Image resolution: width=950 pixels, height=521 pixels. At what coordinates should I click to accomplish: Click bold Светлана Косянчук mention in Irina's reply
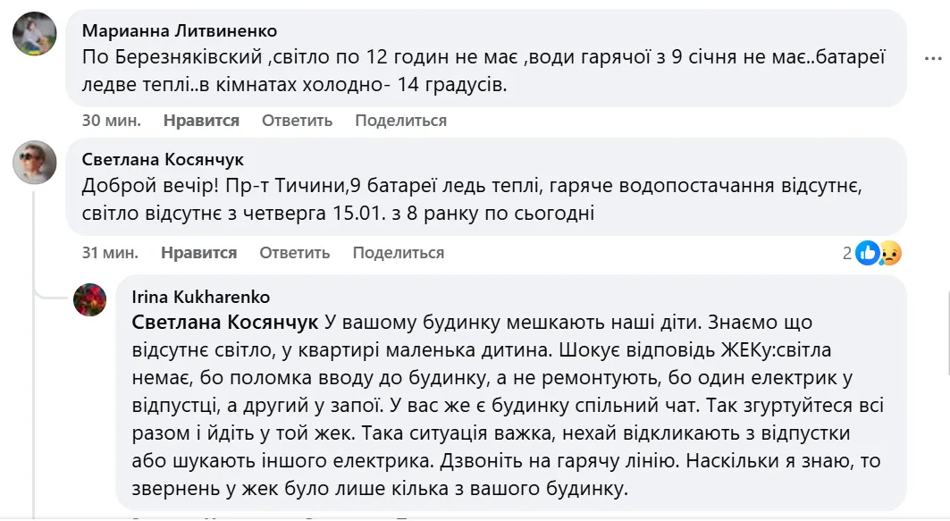pos(224,322)
